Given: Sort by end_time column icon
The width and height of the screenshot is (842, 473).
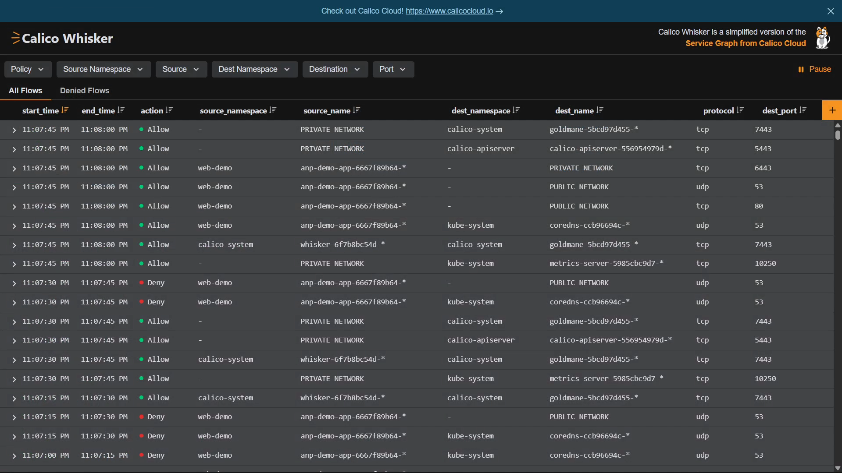Looking at the screenshot, I should 121,110.
